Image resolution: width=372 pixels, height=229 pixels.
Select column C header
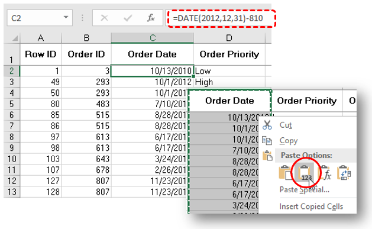[153, 38]
